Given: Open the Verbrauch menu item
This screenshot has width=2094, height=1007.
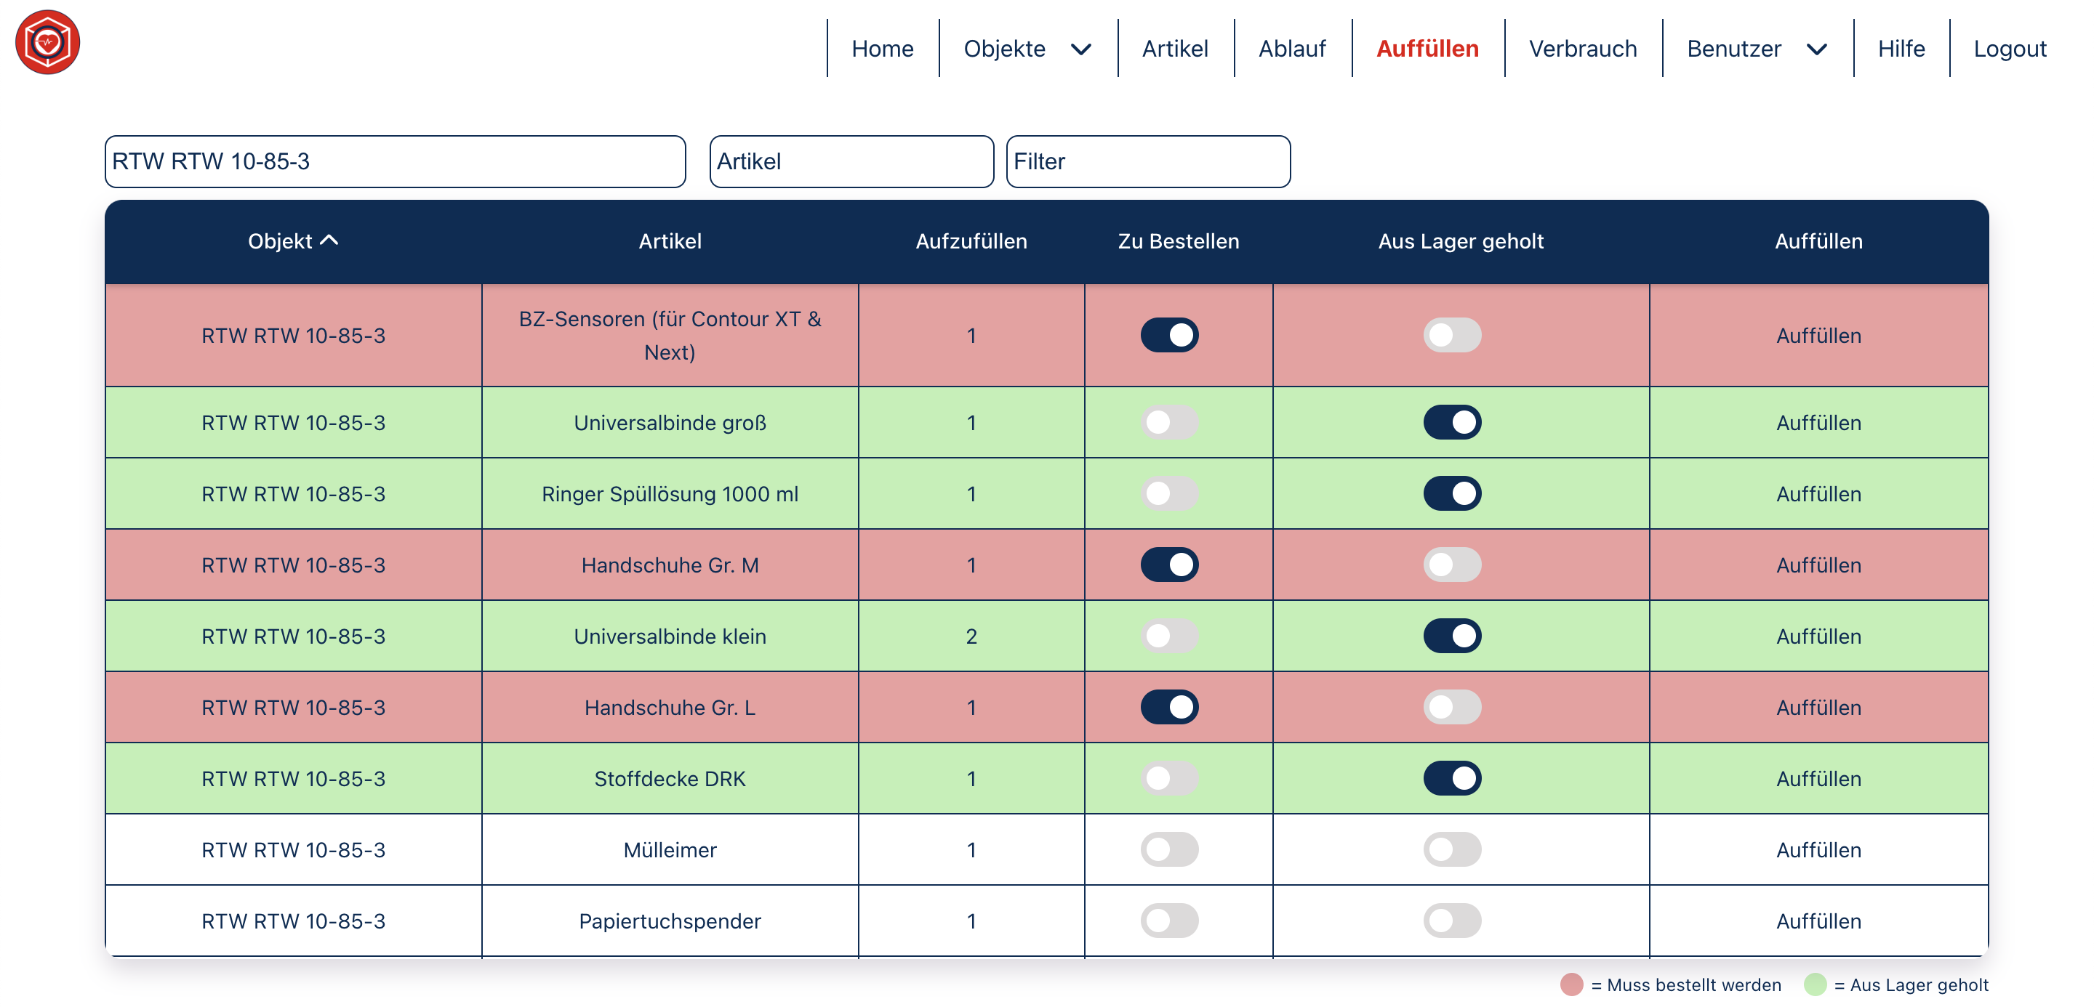Looking at the screenshot, I should click(1582, 49).
